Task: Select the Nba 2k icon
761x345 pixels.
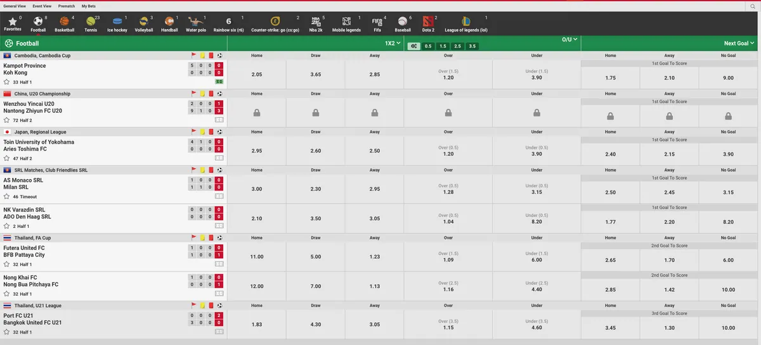Action: [x=316, y=24]
